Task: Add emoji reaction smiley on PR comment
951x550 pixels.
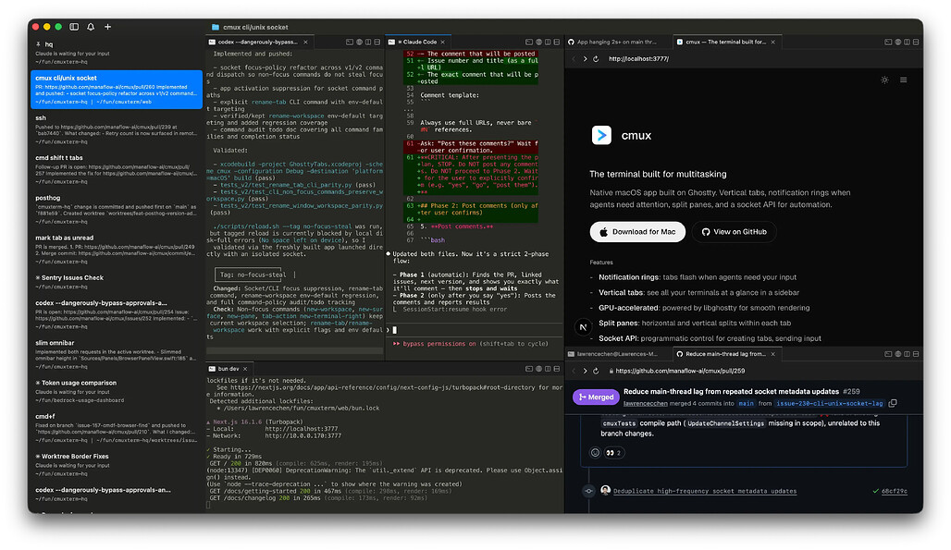Action: click(x=595, y=453)
